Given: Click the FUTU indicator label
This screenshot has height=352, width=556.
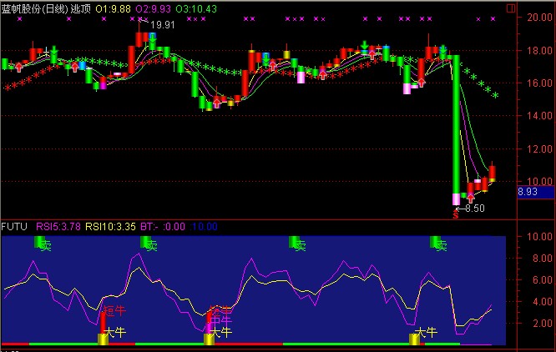Looking at the screenshot, I should pyautogui.click(x=13, y=226).
